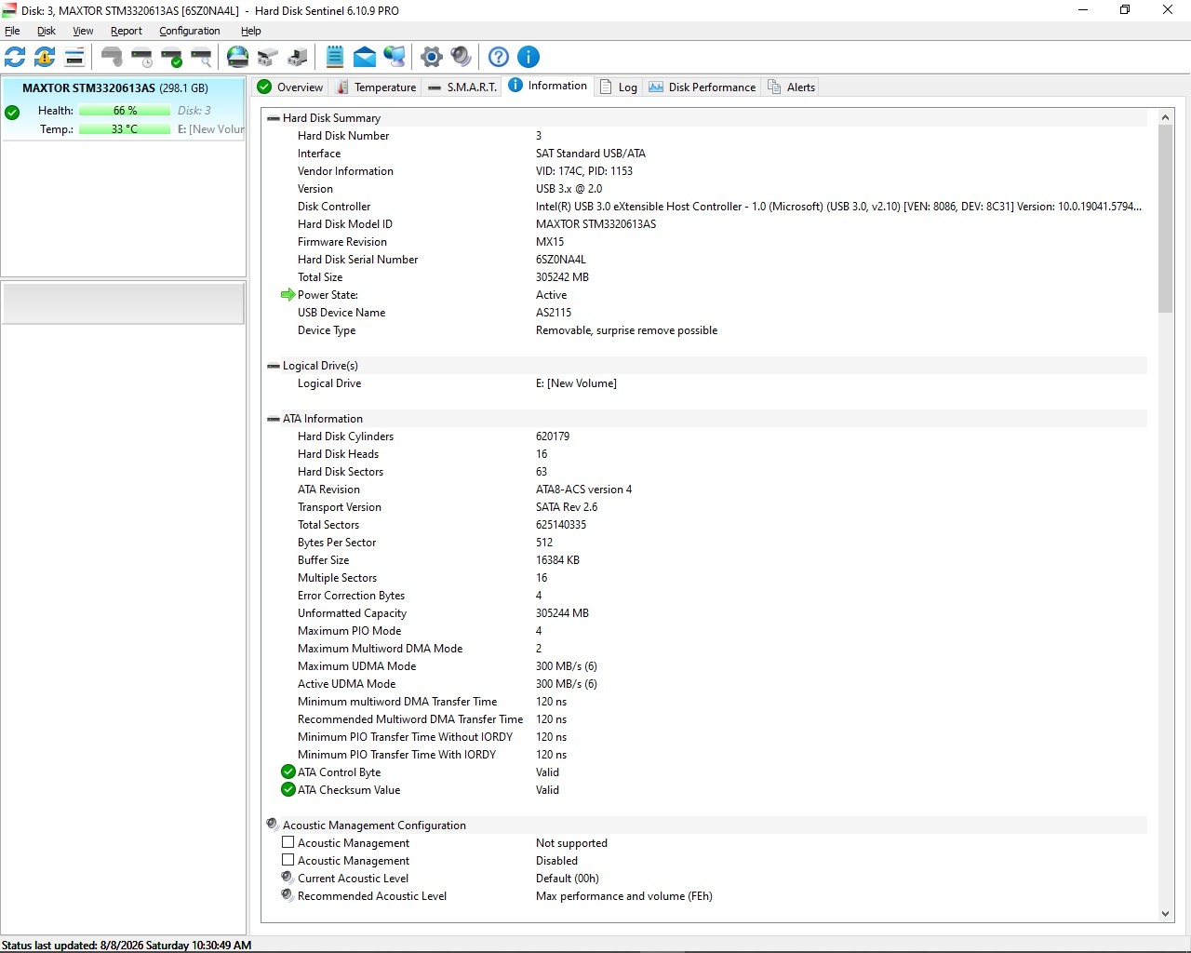Viewport: 1191px width, 953px height.
Task: Switch to the Overview tab
Action: tap(290, 87)
